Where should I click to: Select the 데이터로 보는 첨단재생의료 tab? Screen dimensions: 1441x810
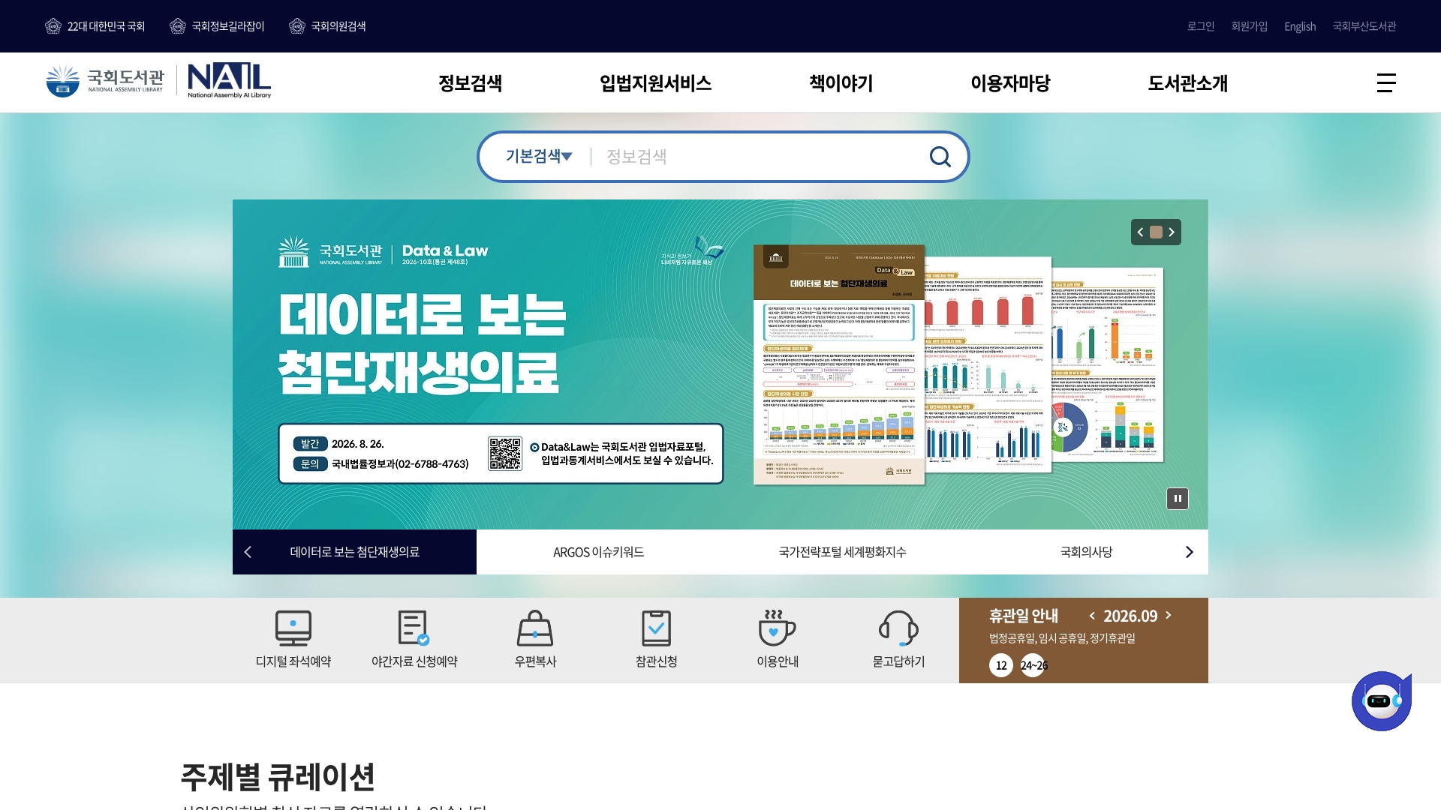tap(354, 552)
